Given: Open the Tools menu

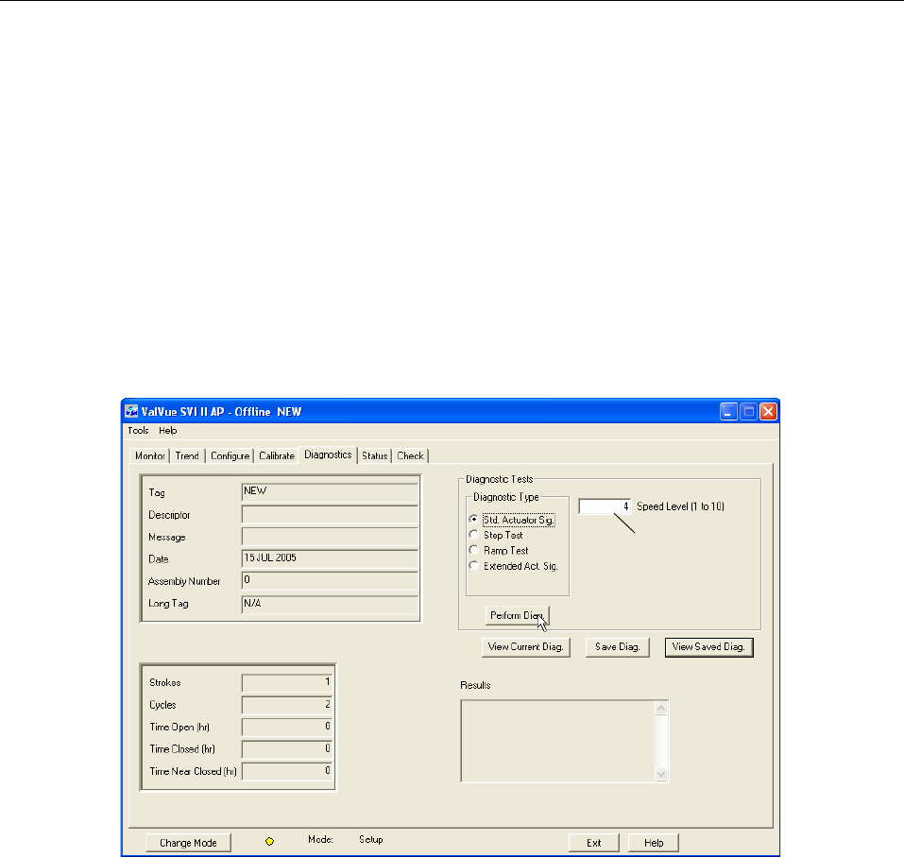Looking at the screenshot, I should click(138, 430).
